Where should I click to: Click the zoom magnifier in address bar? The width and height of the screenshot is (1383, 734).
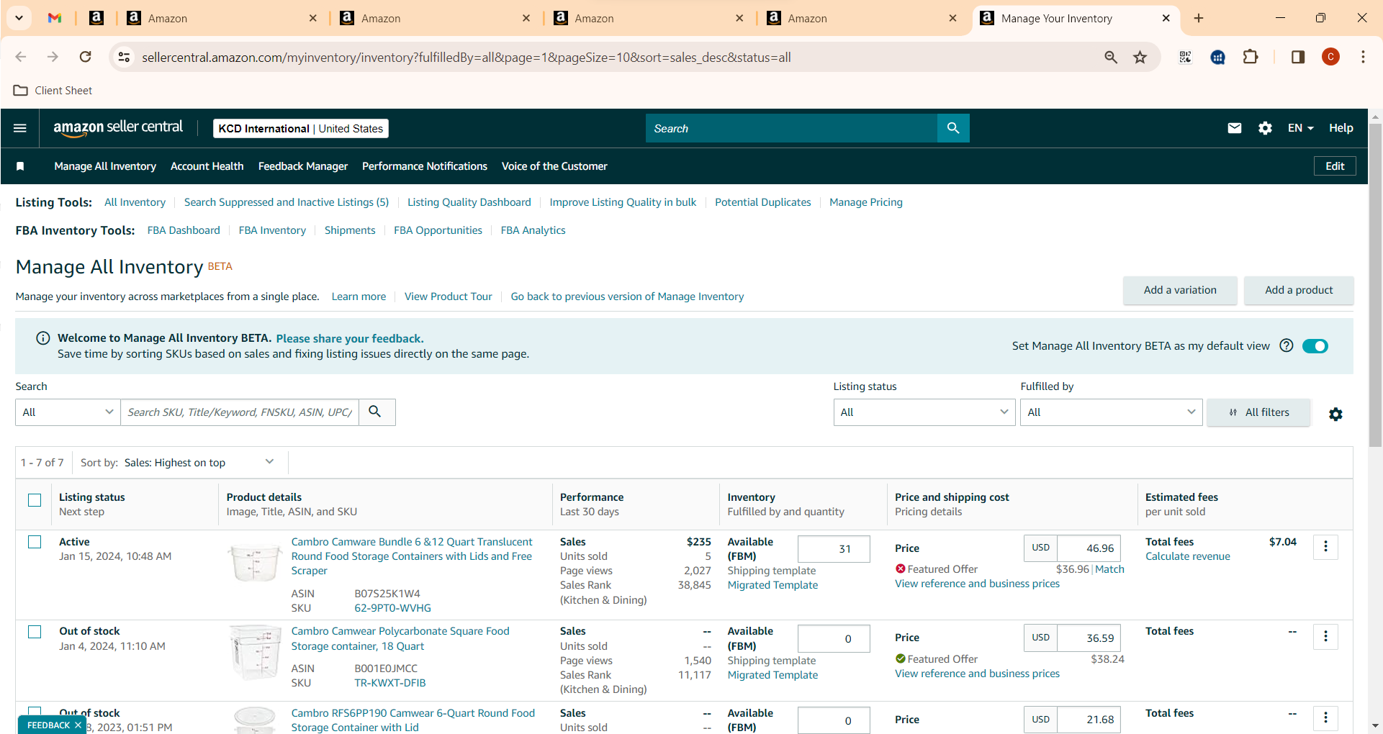[1111, 57]
